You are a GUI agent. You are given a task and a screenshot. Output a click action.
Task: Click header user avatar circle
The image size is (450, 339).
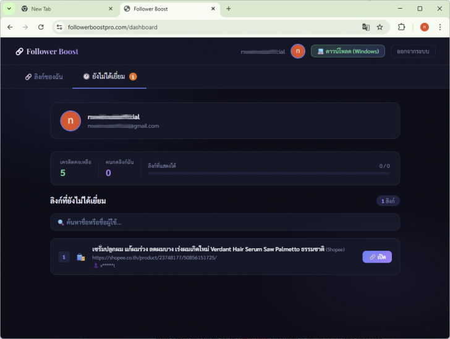tap(298, 51)
